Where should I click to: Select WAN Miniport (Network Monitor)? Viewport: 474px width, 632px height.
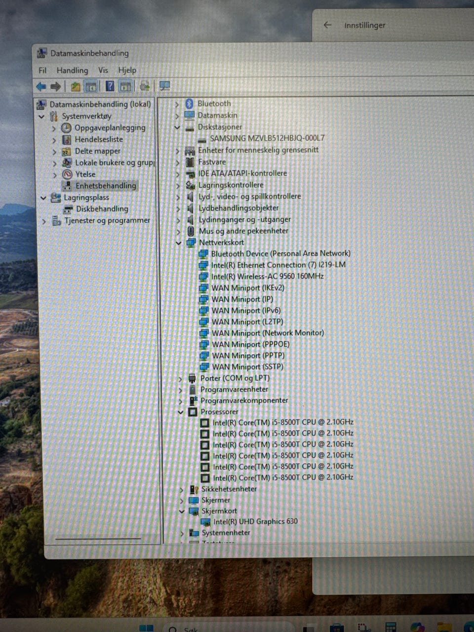click(268, 333)
